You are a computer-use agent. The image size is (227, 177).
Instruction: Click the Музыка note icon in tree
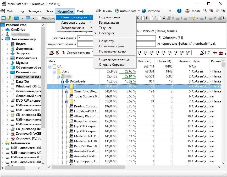tap(13, 63)
